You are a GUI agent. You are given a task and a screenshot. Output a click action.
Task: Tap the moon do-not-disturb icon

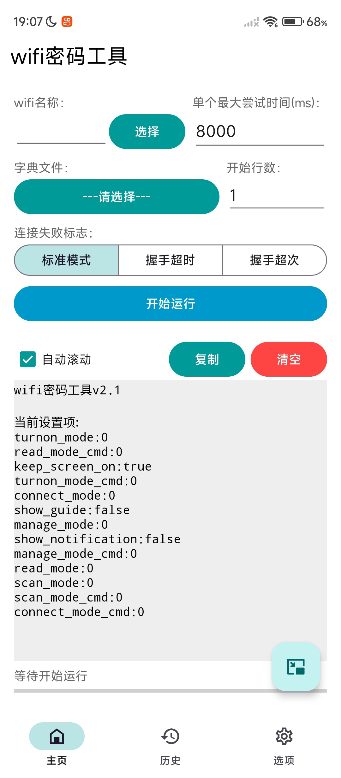(51, 22)
